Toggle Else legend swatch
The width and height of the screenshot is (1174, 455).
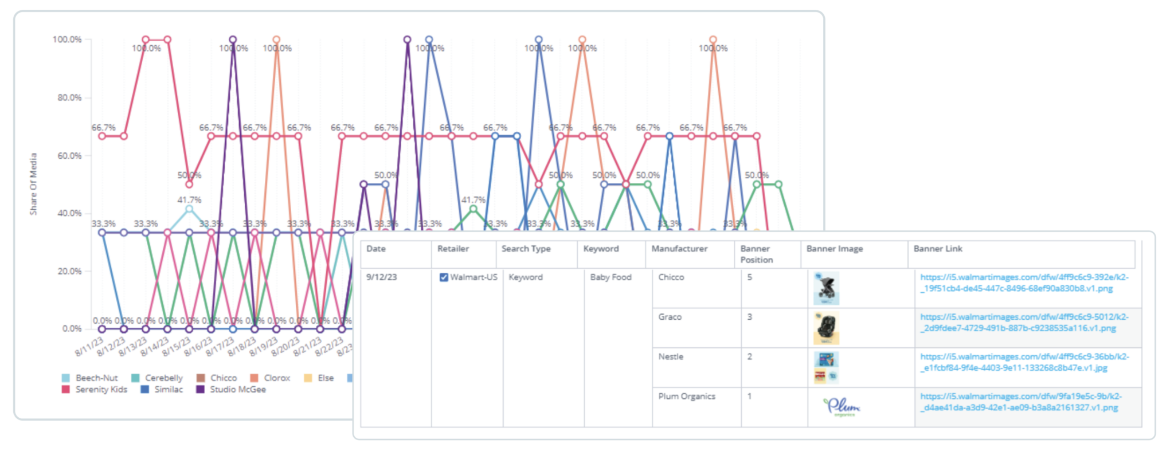[x=308, y=378]
